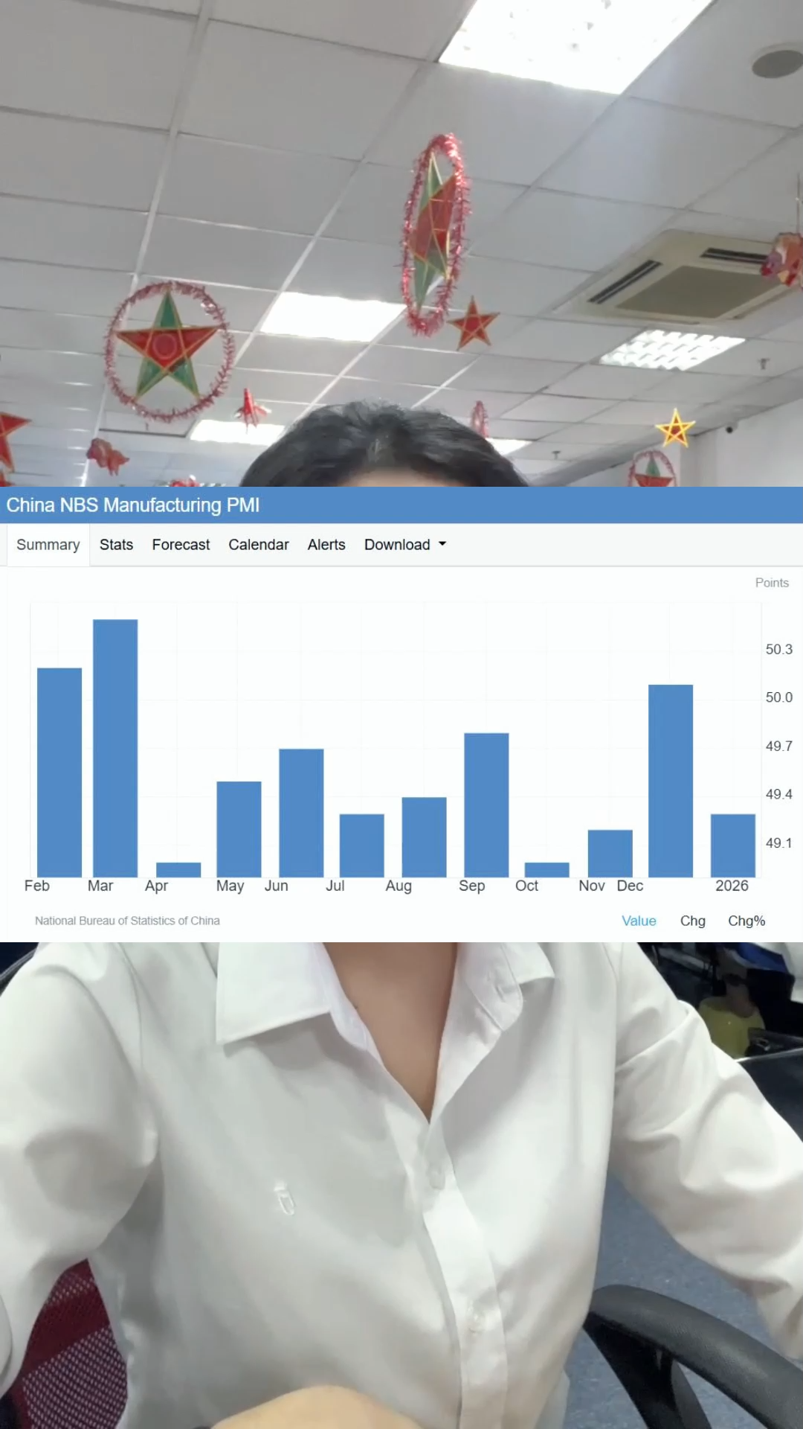Click the 50.0 axis label

coord(779,697)
